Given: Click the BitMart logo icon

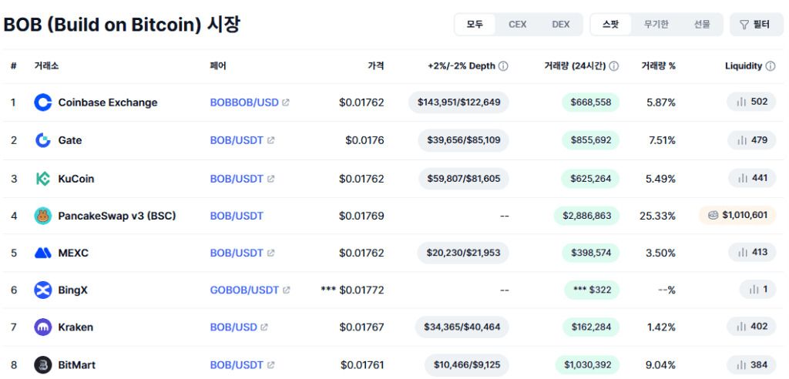Looking at the screenshot, I should click(x=43, y=365).
